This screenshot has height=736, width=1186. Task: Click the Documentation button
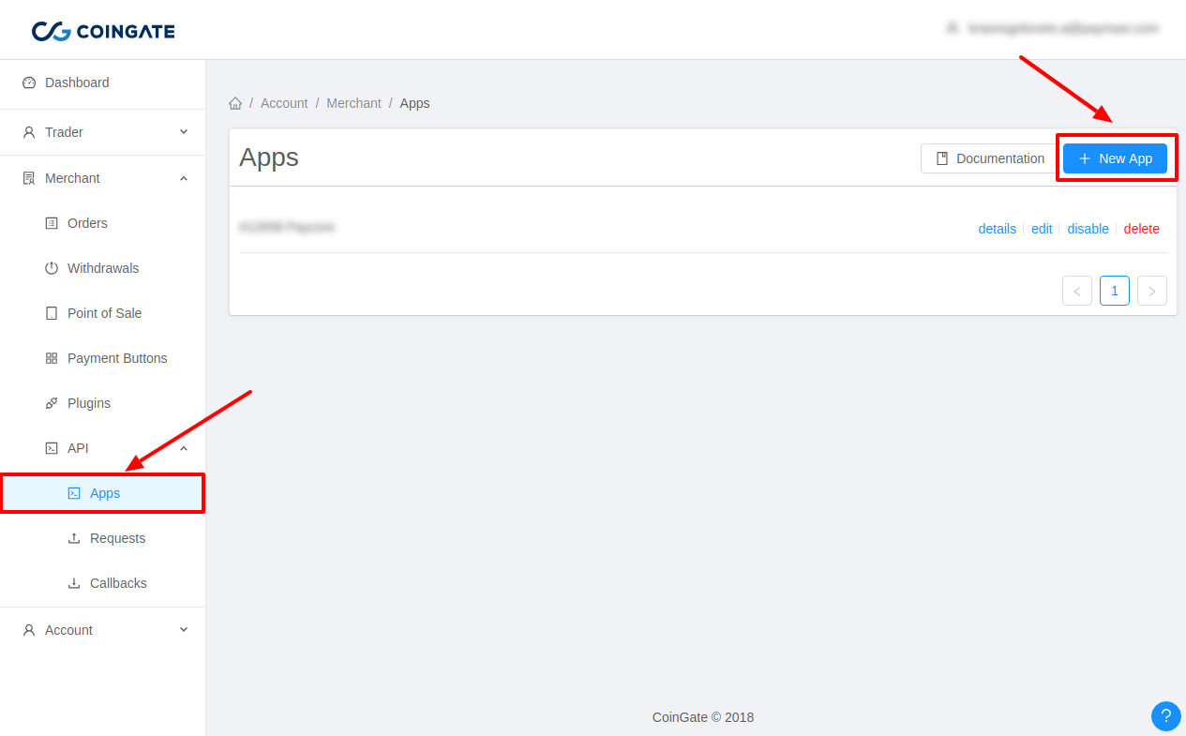pyautogui.click(x=989, y=158)
